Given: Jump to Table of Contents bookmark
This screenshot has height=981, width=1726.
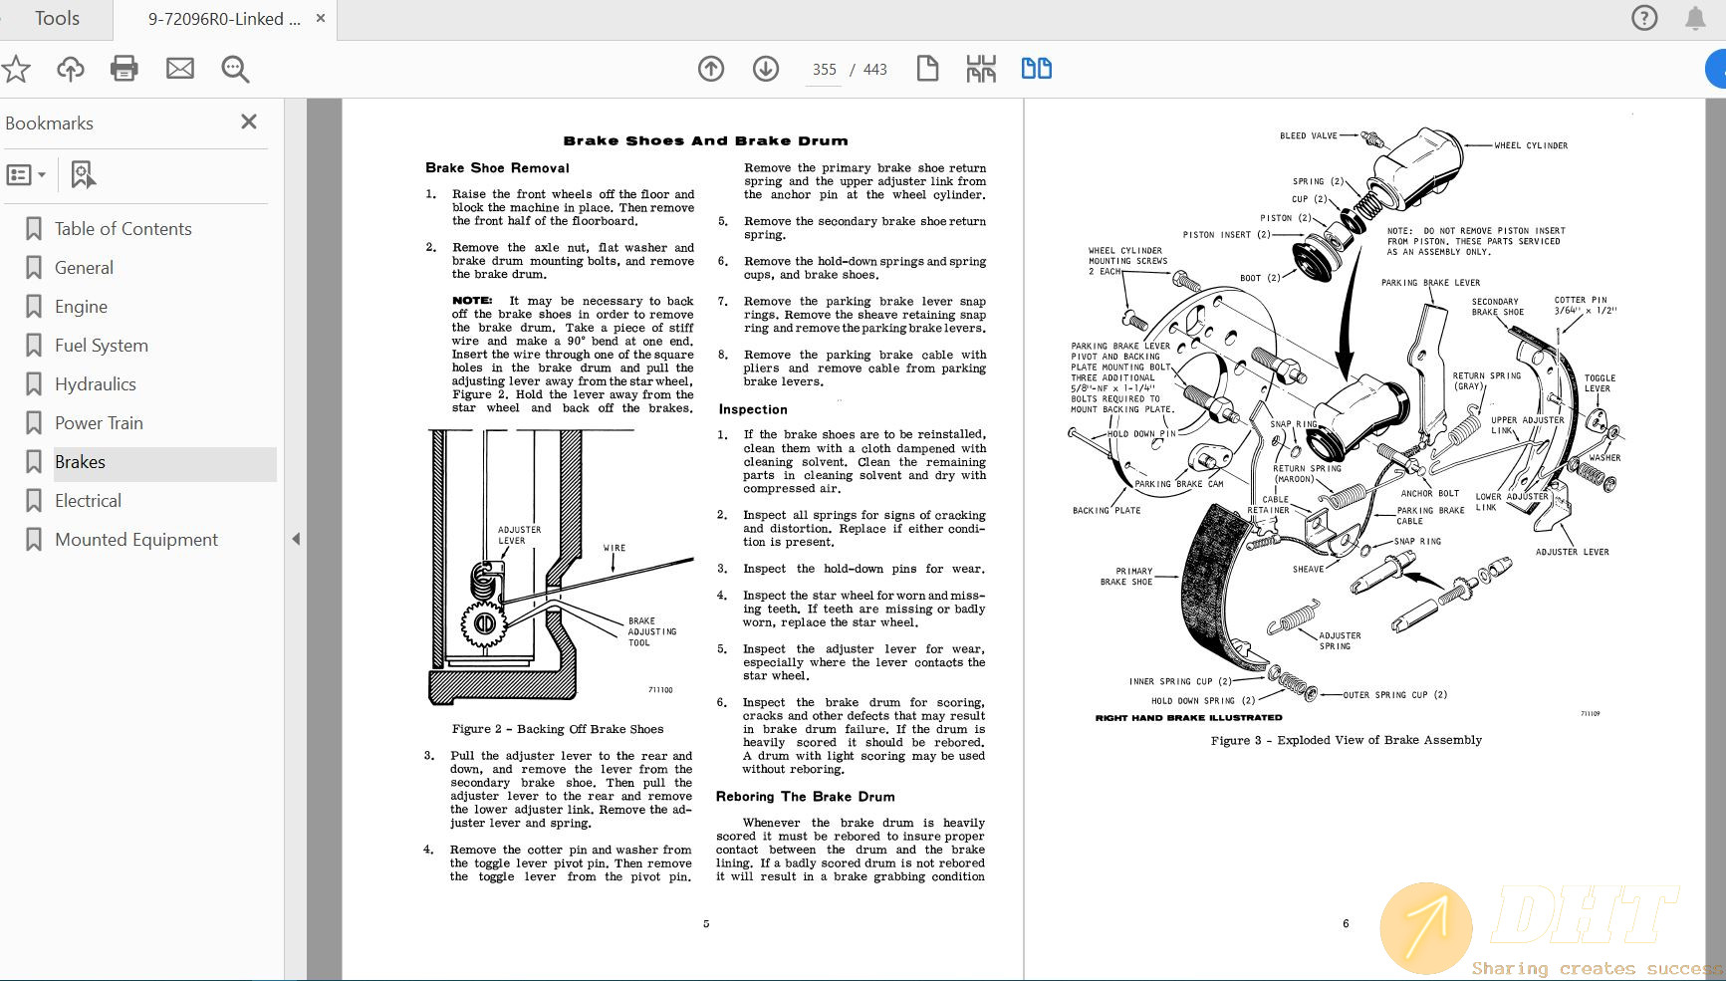Looking at the screenshot, I should [122, 228].
